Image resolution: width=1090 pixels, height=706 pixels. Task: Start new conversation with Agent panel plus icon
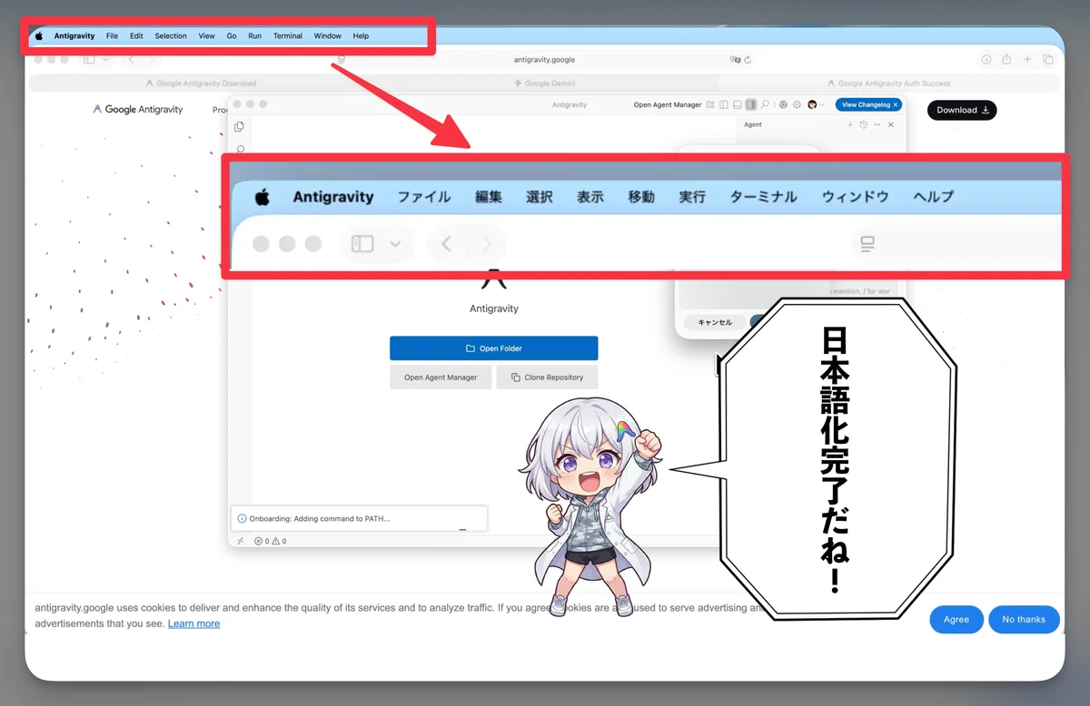(x=850, y=125)
